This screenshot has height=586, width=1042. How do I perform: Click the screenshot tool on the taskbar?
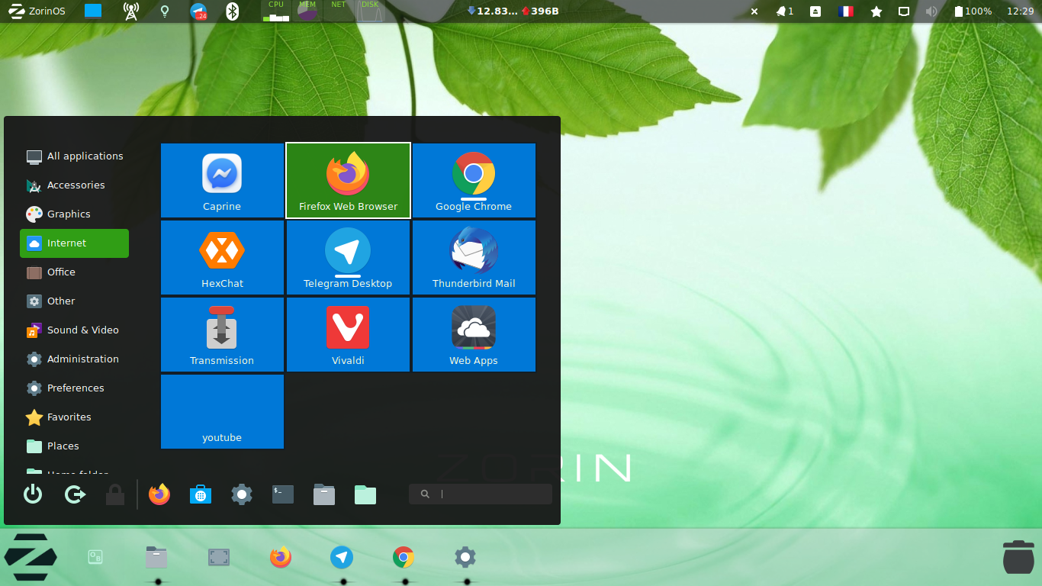pos(219,557)
